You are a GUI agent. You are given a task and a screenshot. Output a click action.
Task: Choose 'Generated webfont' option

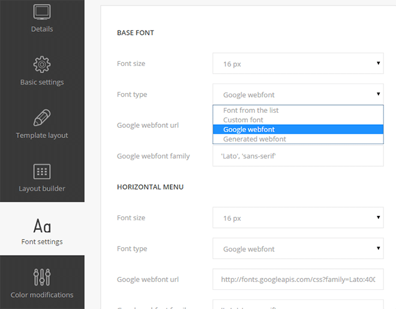click(254, 139)
